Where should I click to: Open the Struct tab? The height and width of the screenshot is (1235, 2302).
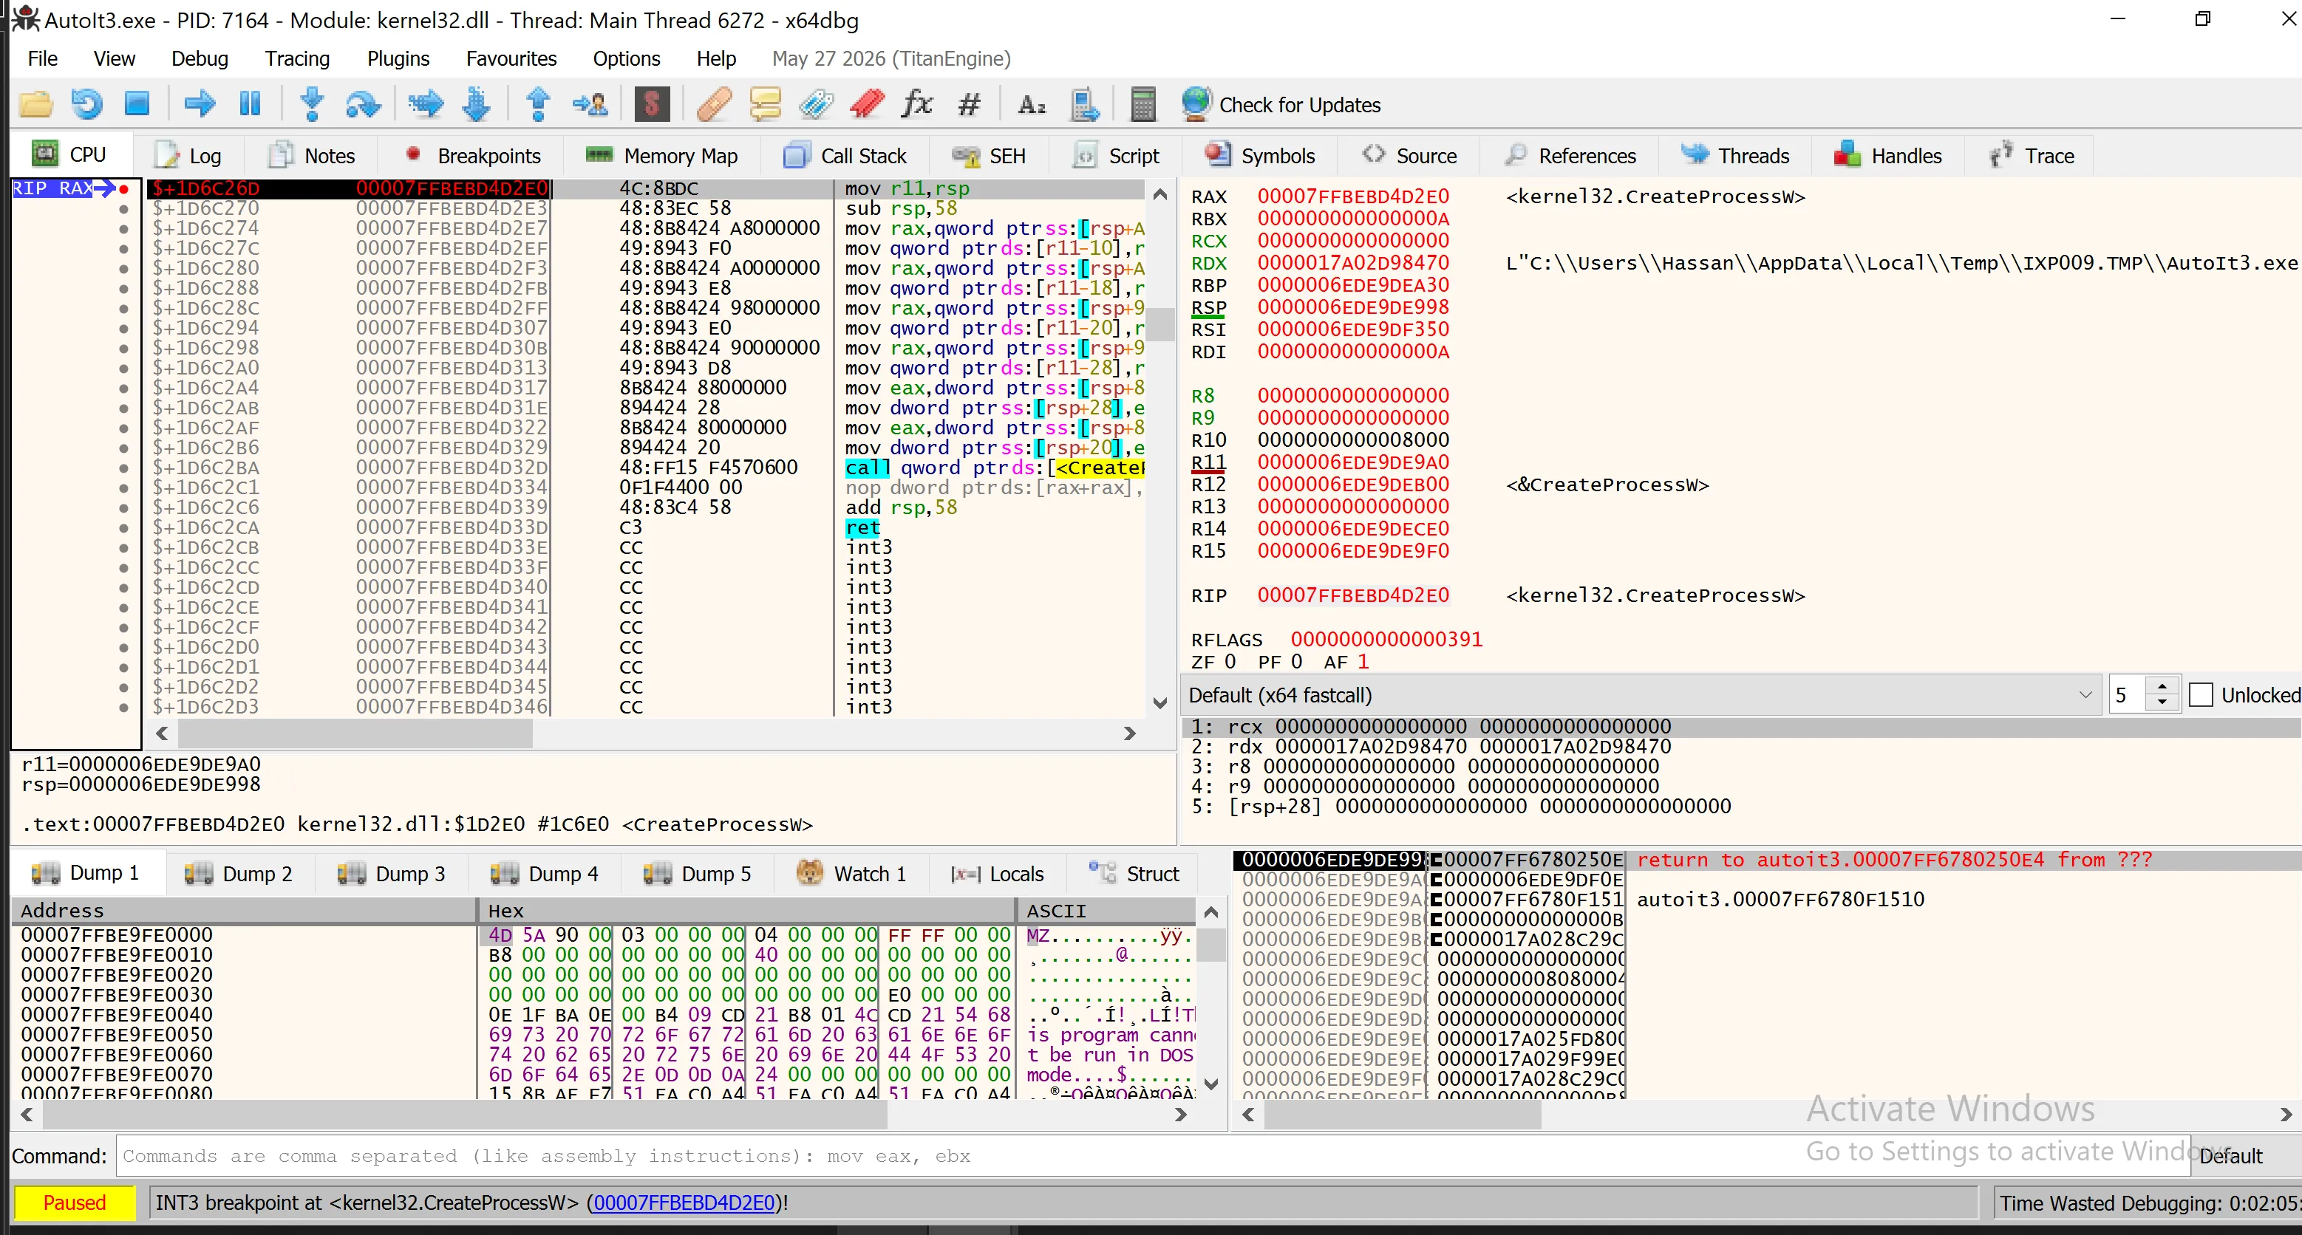[1134, 875]
